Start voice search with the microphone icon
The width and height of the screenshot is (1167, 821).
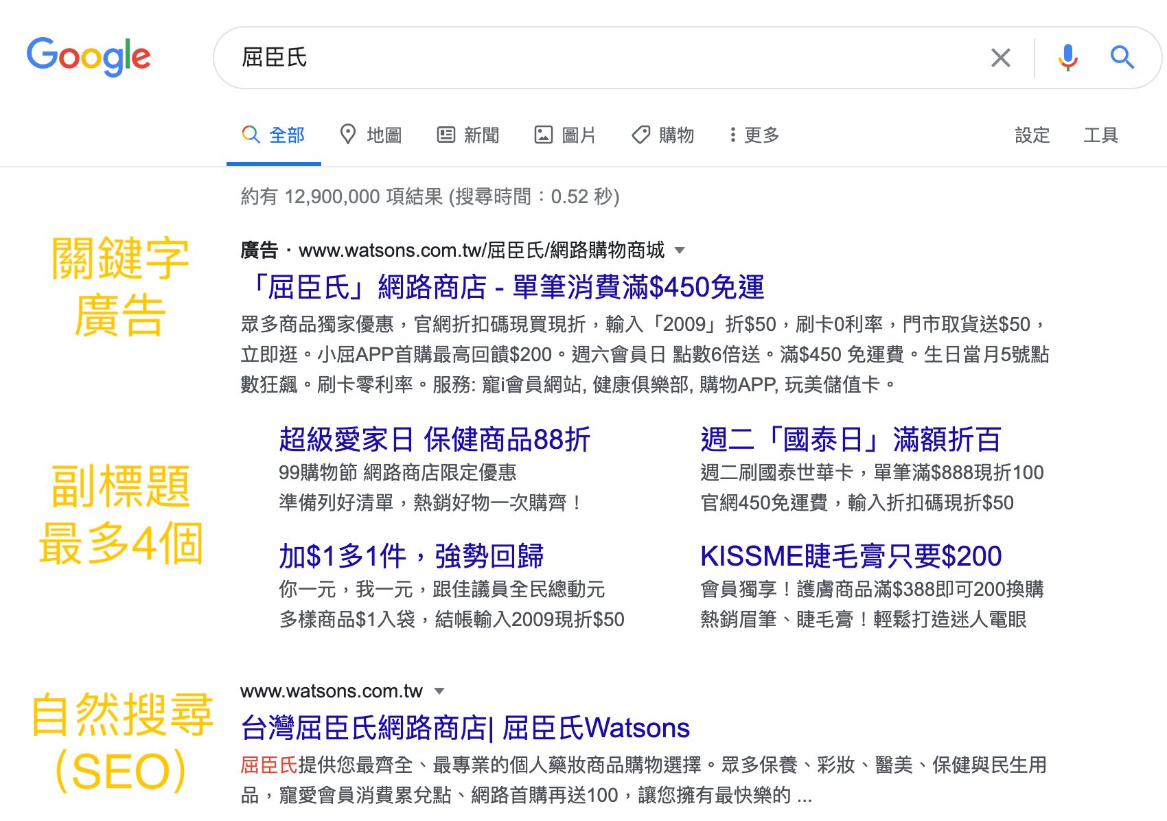point(1067,58)
